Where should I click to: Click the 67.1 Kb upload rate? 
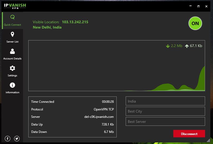click(x=196, y=46)
